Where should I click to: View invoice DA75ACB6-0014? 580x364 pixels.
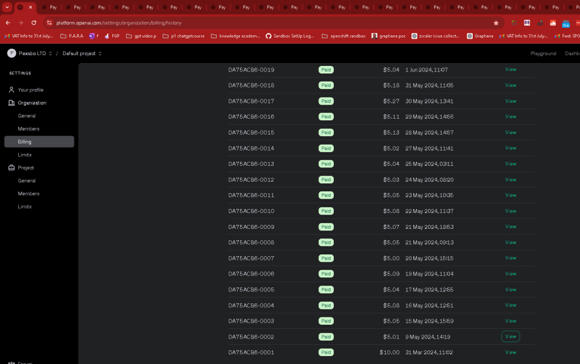click(x=510, y=148)
